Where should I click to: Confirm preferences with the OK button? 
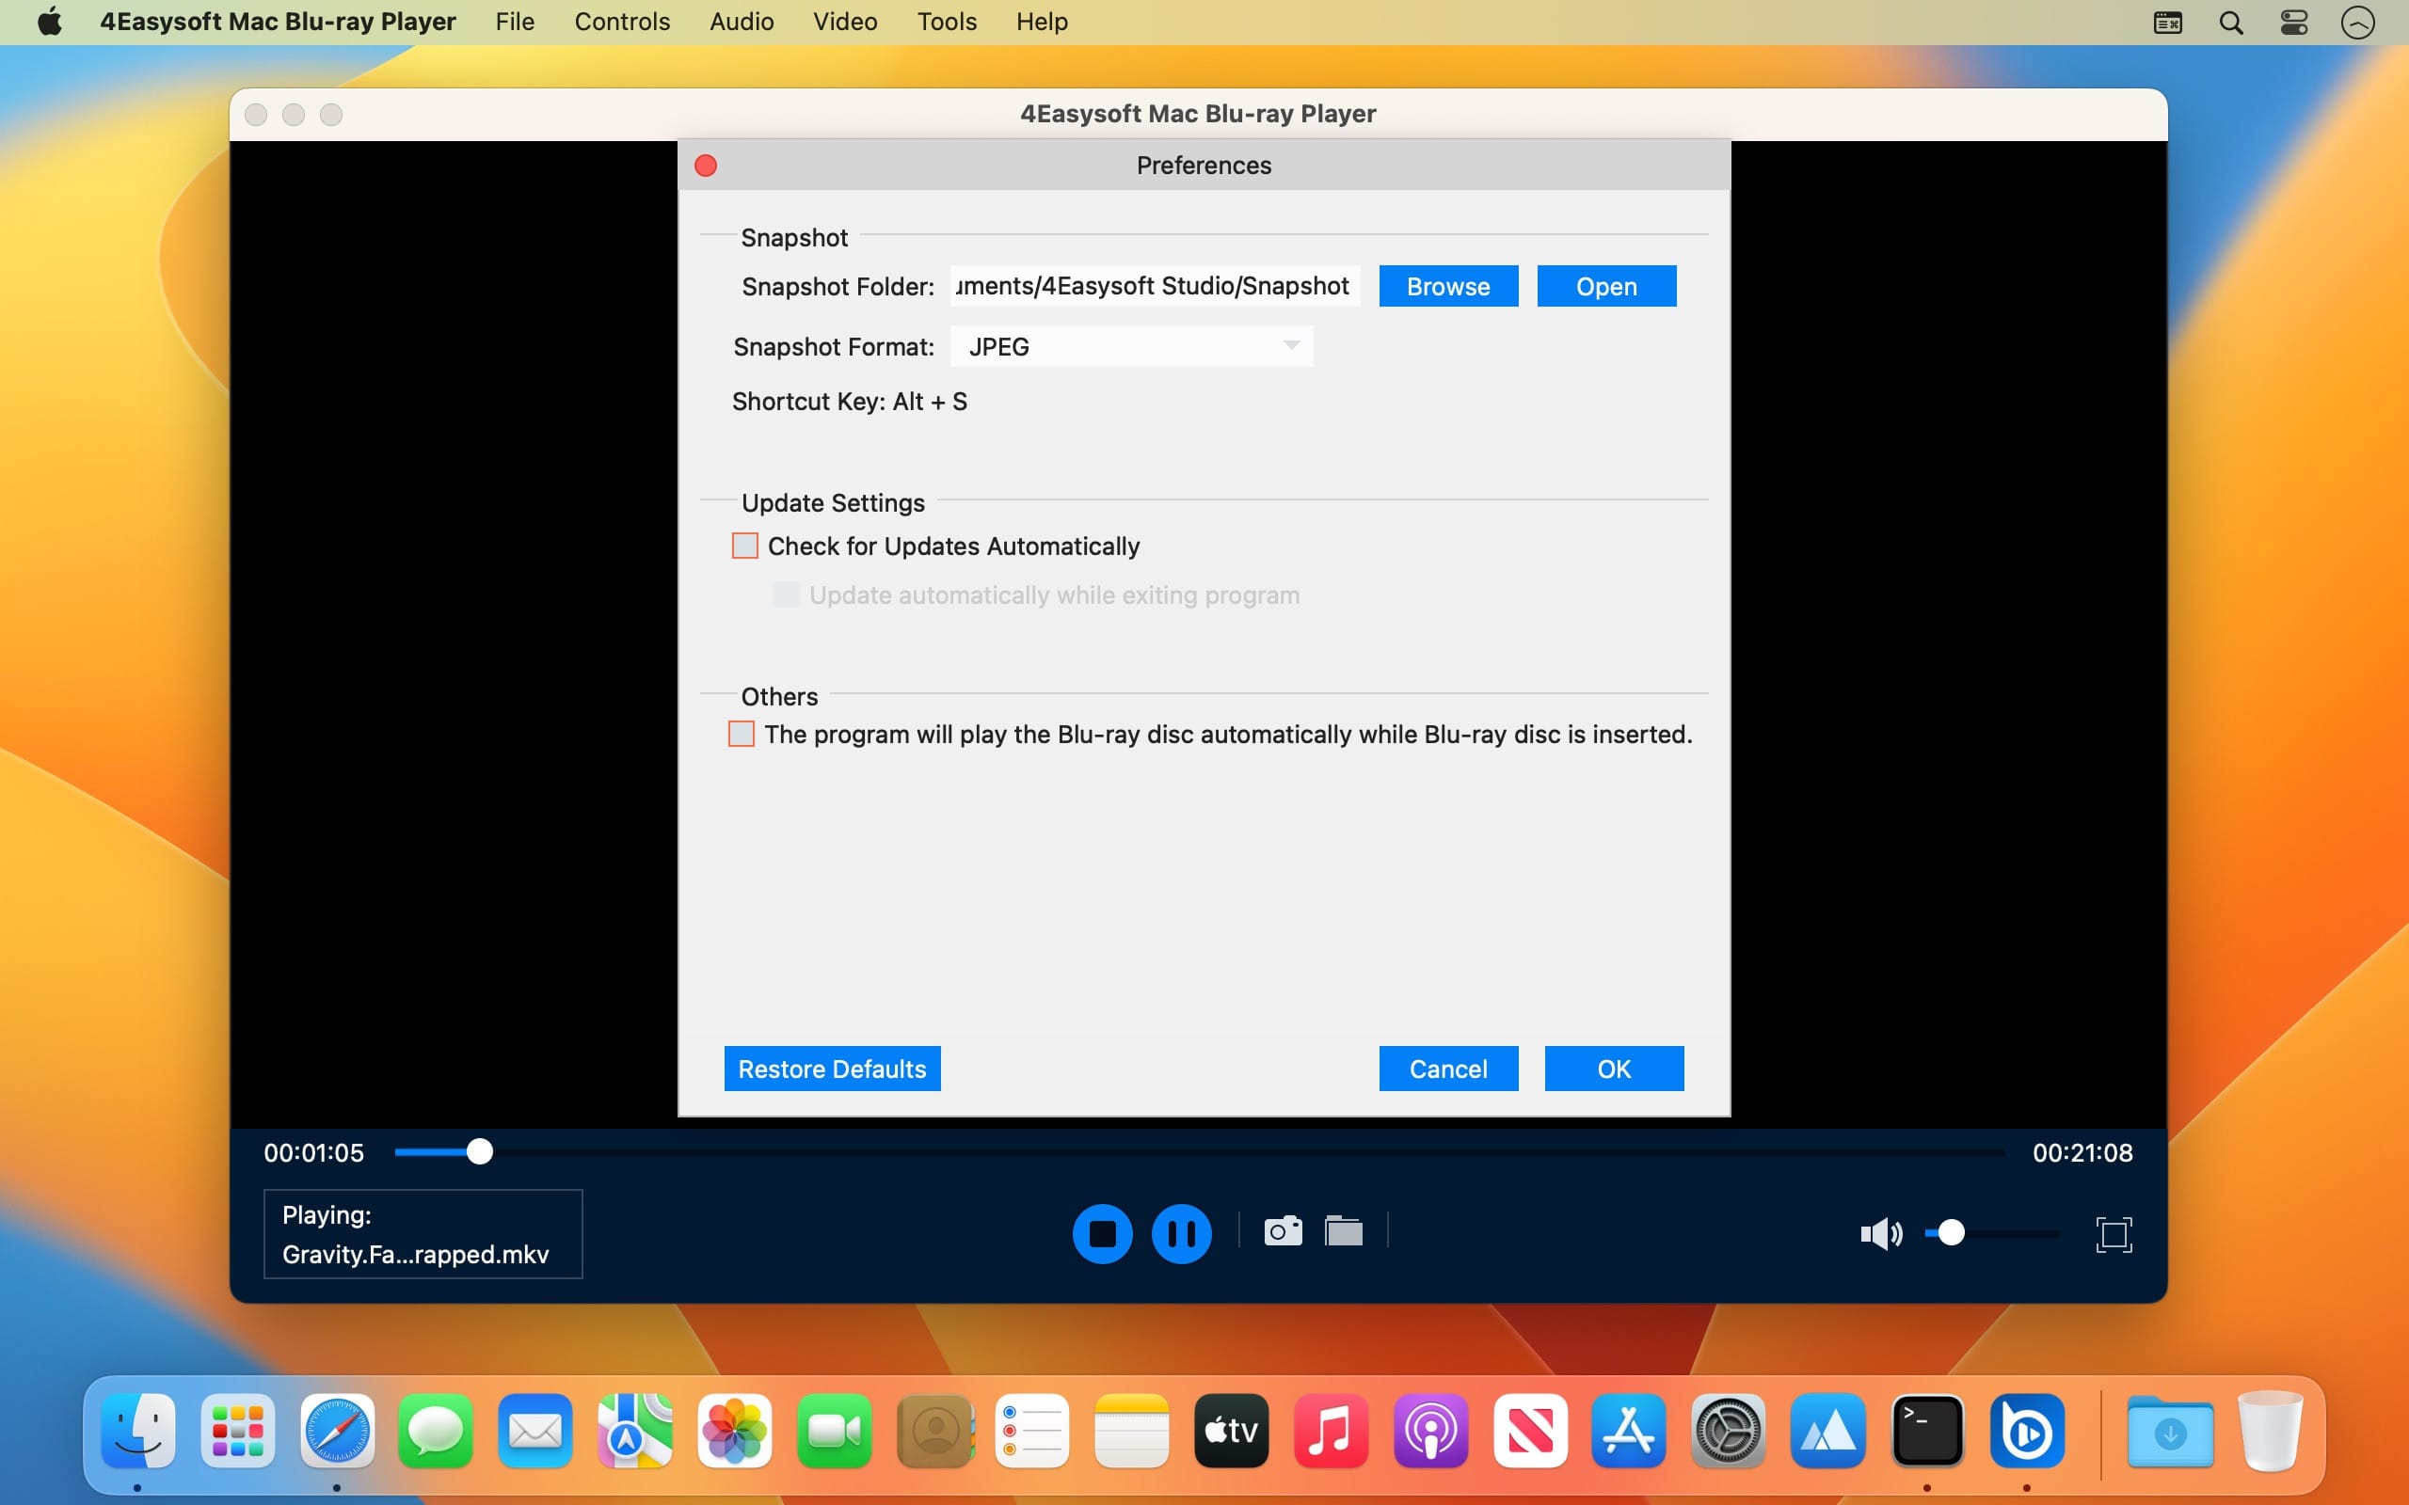[1613, 1068]
